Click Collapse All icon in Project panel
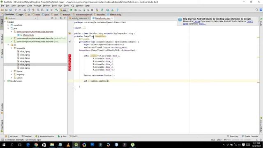The height and width of the screenshot is (148, 263). tap(56, 18)
